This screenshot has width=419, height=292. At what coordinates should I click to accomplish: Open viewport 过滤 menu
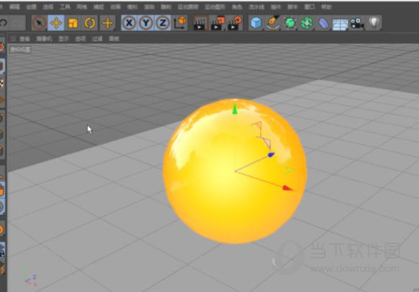pos(97,39)
